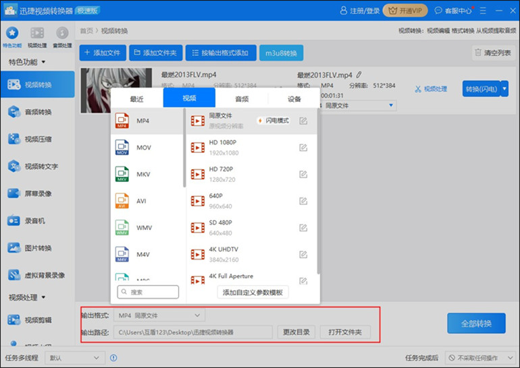Open the 任务完成后 action dropdown
This screenshot has height=368, width=520.
point(481,358)
